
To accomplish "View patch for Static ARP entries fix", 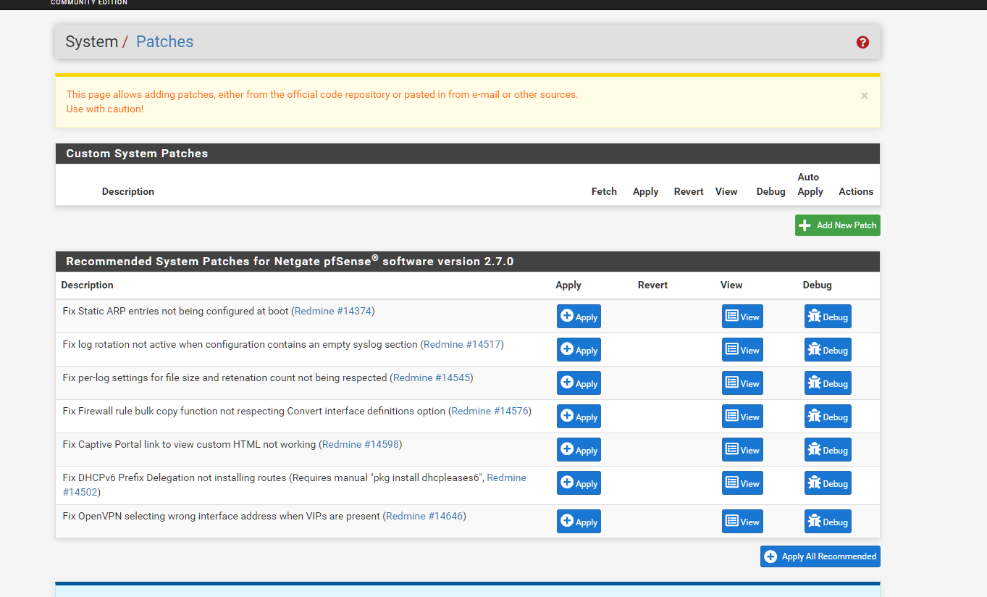I will 742,317.
